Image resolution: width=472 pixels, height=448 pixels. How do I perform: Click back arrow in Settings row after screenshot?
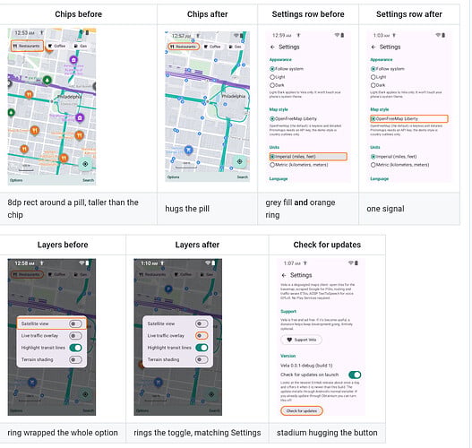coord(373,47)
